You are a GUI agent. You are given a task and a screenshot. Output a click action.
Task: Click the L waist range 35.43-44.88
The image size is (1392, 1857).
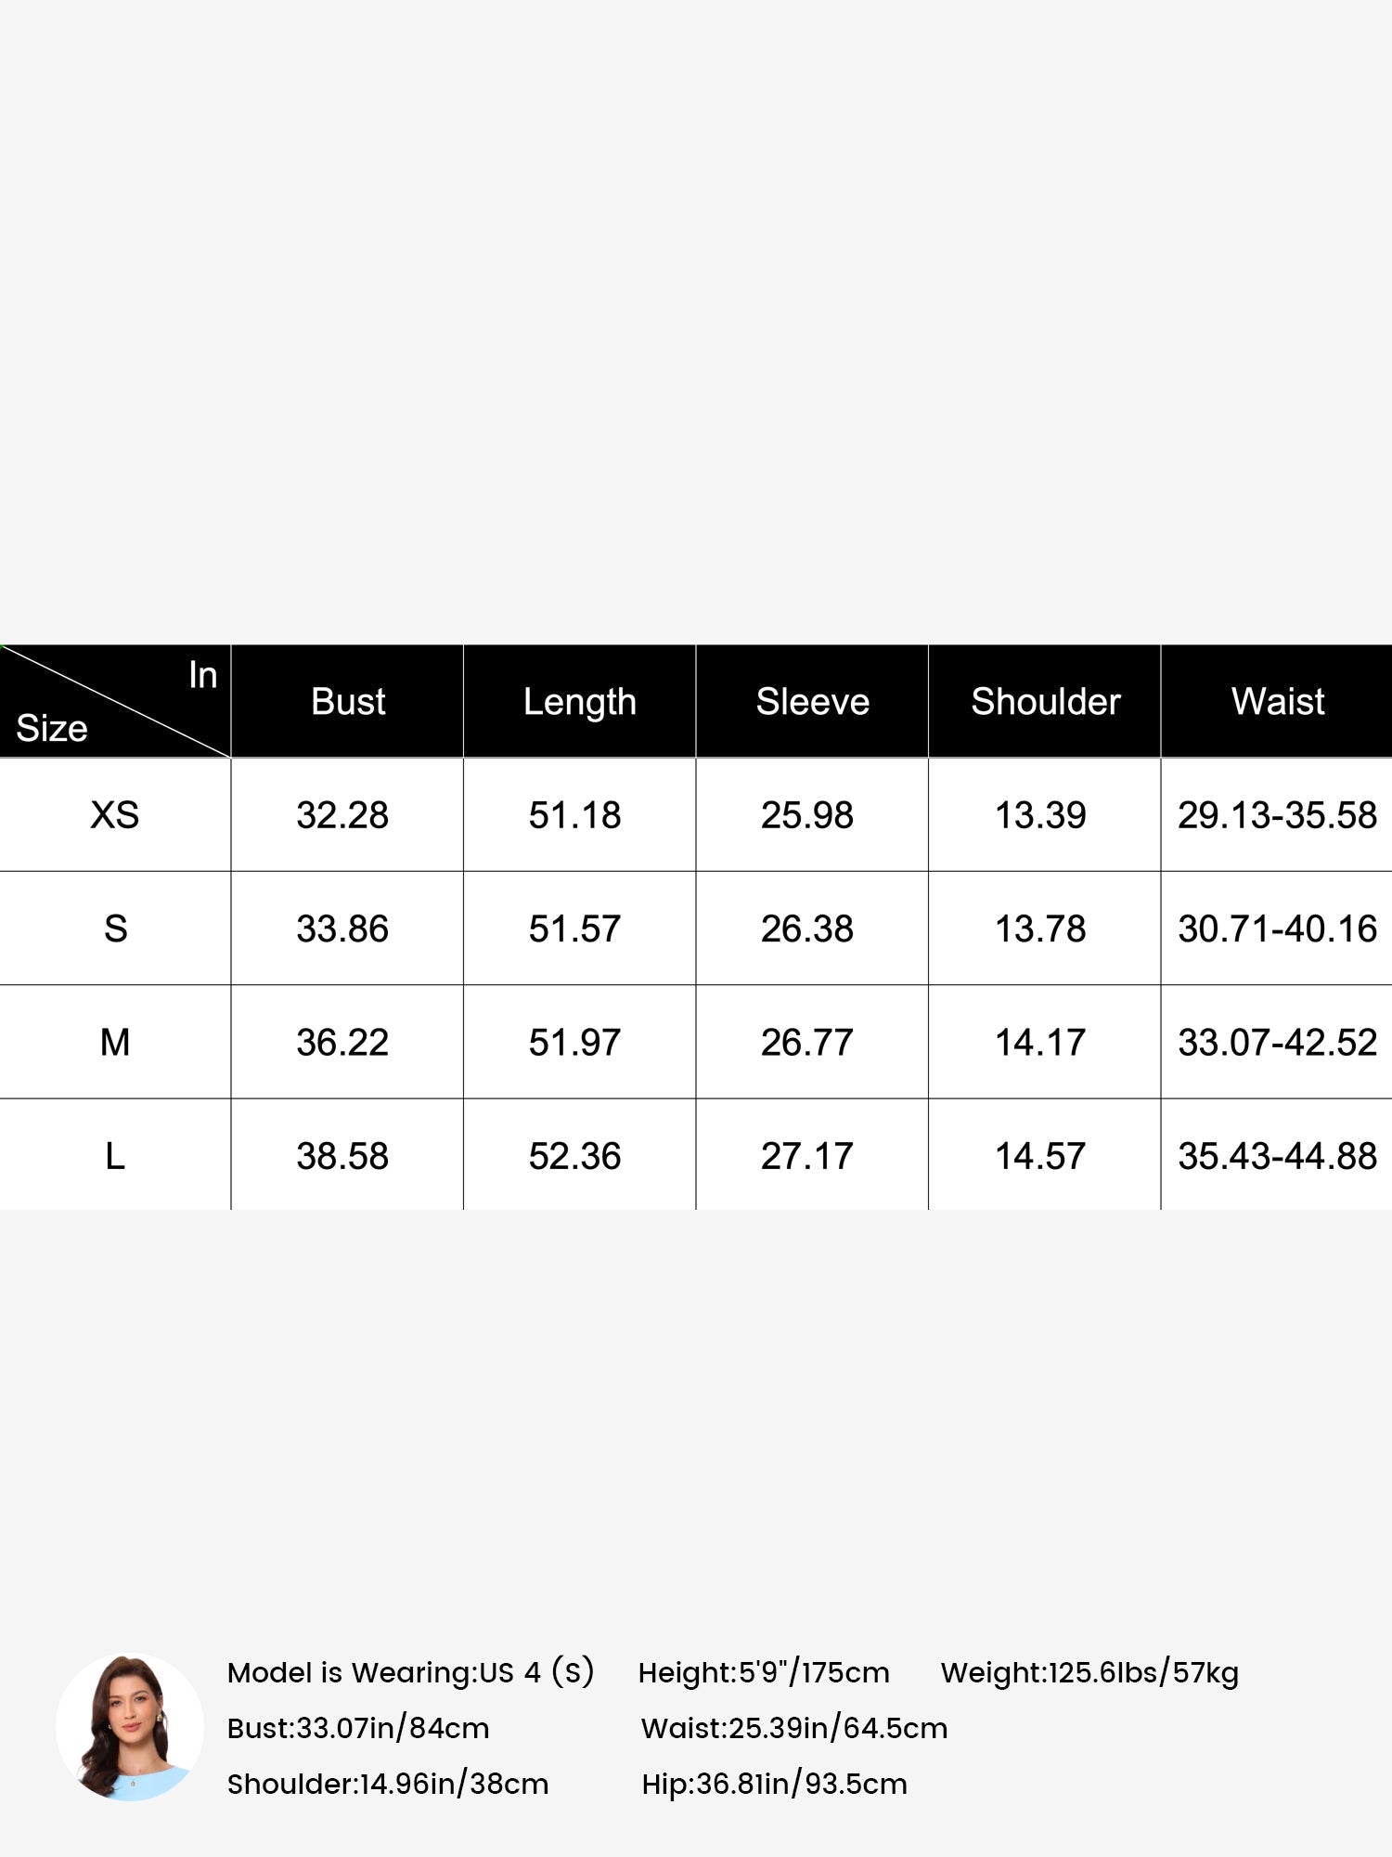pos(1277,1156)
